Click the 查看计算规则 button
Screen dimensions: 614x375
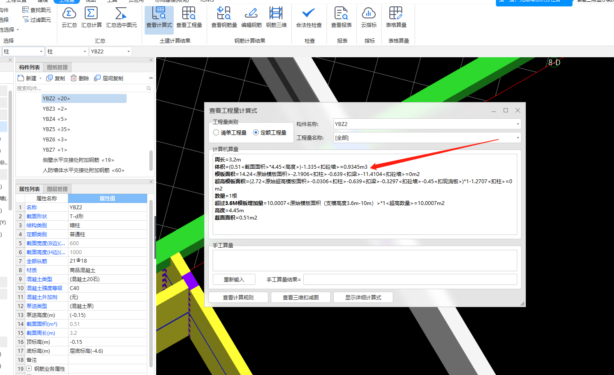pos(238,297)
